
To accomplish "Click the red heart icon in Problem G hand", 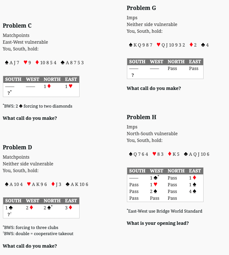I will [158, 45].
